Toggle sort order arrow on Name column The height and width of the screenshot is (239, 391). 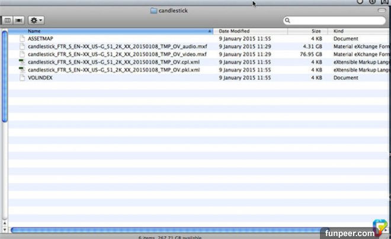coord(209,30)
